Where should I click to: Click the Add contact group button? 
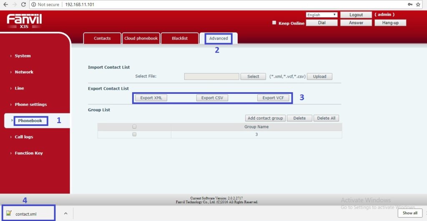click(x=265, y=118)
